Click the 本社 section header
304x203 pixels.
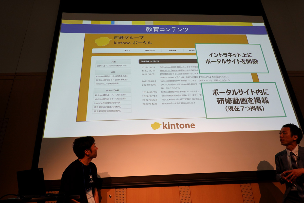point(113,72)
